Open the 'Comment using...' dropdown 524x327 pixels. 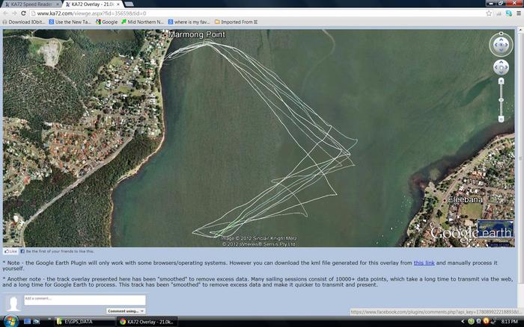tap(125, 311)
